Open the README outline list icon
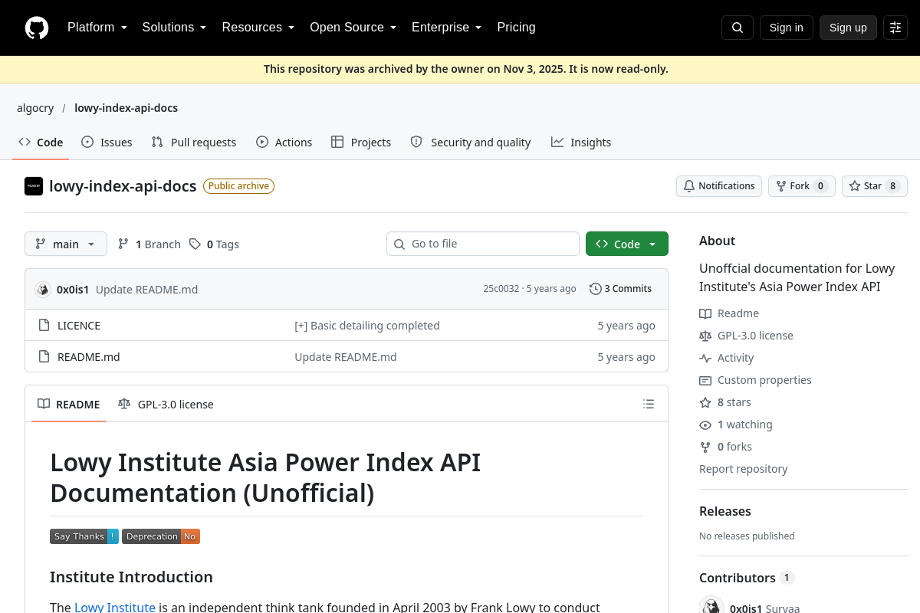 point(649,404)
